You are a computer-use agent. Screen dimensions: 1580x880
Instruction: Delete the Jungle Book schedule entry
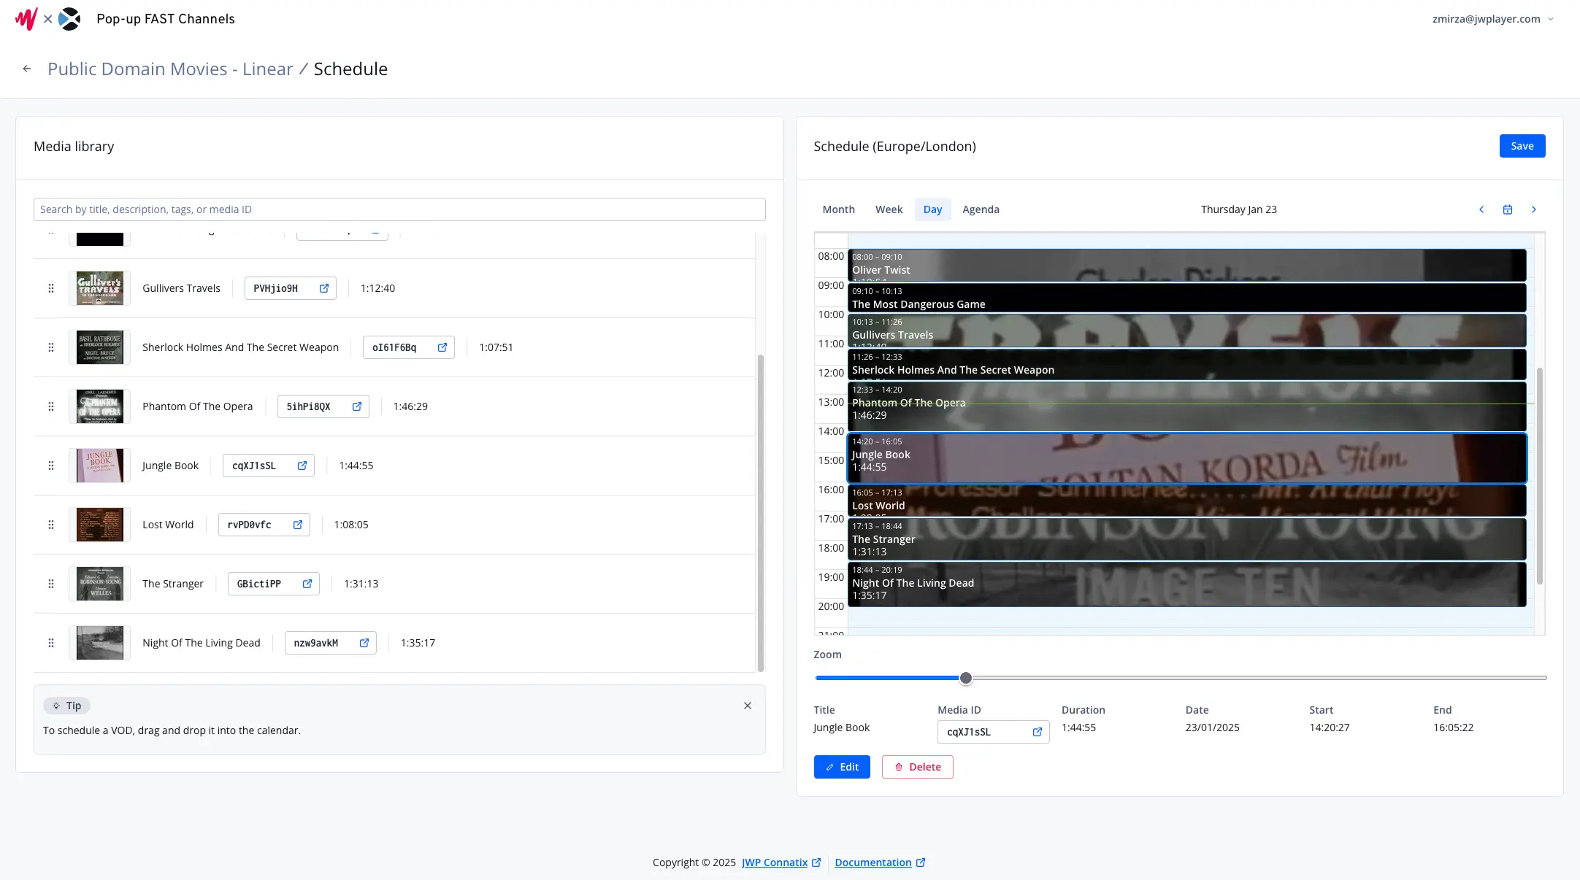[x=917, y=767]
